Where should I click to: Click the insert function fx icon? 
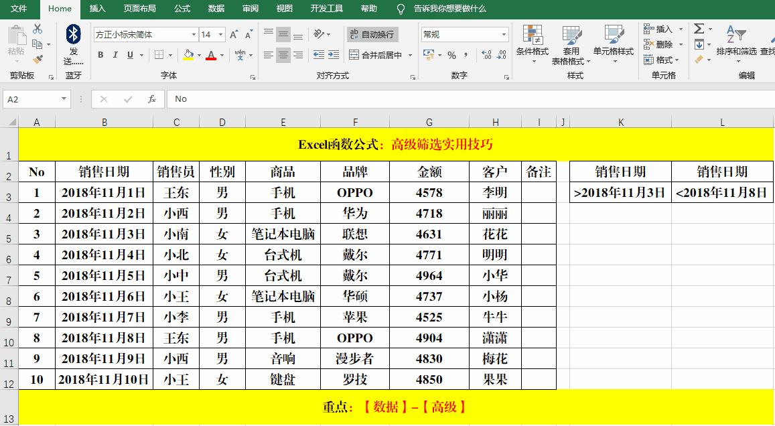tap(152, 99)
